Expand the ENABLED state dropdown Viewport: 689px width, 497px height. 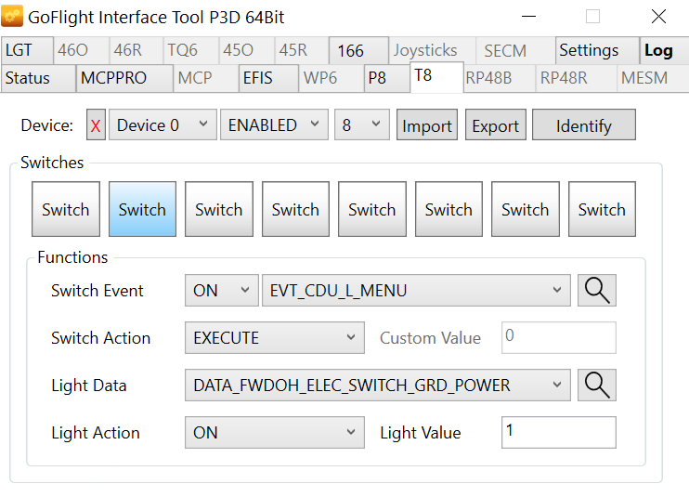tap(274, 125)
